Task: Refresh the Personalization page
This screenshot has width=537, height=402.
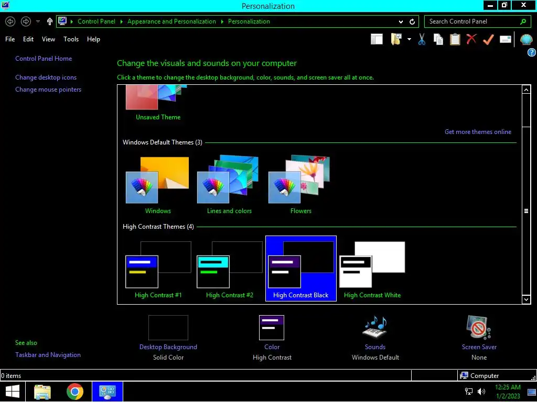Action: click(412, 22)
